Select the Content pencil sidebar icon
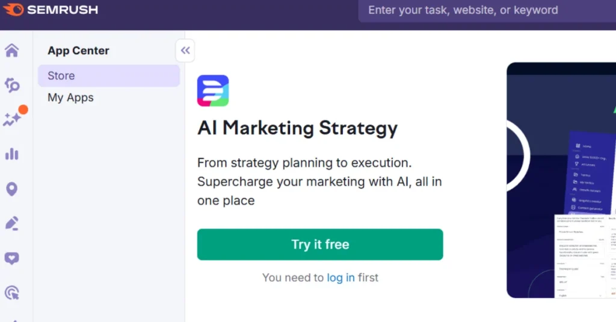Image resolution: width=616 pixels, height=322 pixels. pyautogui.click(x=11, y=223)
